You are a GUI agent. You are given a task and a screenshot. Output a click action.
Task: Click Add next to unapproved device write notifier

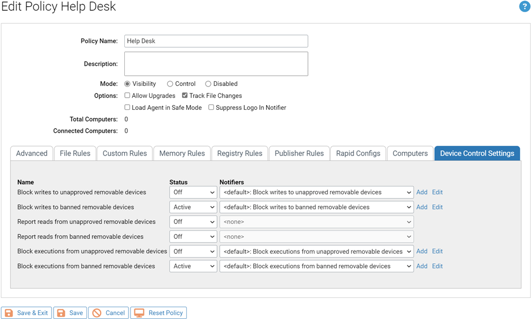point(422,192)
